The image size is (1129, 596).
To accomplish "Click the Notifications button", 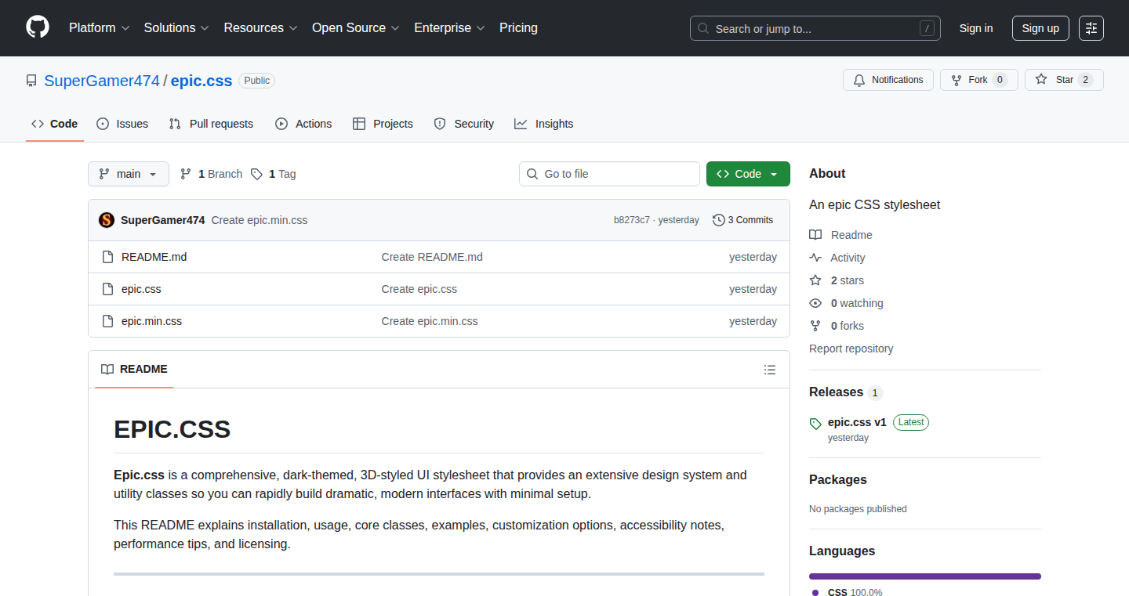I will click(888, 80).
